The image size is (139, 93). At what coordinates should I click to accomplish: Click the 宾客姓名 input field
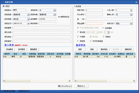coord(19,10)
